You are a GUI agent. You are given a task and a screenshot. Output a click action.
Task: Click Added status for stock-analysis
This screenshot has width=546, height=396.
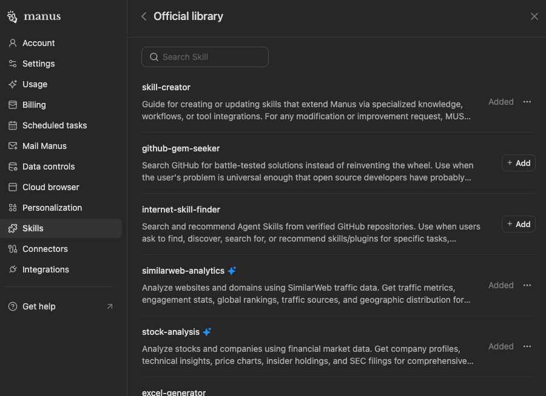tap(500, 346)
